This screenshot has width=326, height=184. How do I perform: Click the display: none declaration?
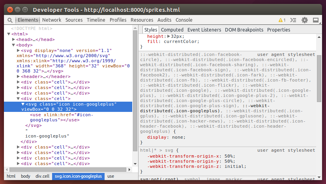[166, 137]
